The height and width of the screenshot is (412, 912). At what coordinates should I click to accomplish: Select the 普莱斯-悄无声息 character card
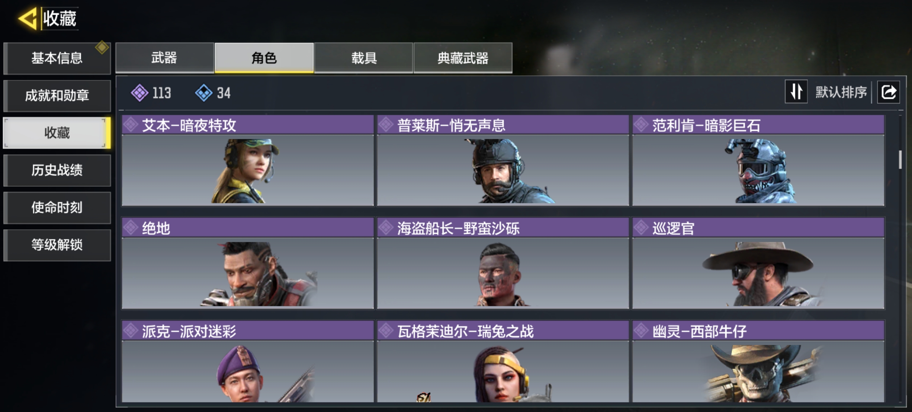point(503,161)
